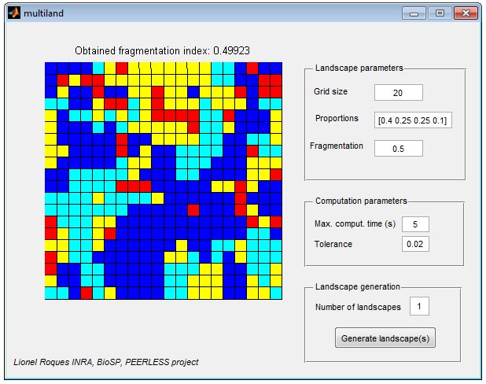Image resolution: width=486 pixels, height=384 pixels.
Task: Click the Obtained fragmentation index text
Action: click(162, 50)
